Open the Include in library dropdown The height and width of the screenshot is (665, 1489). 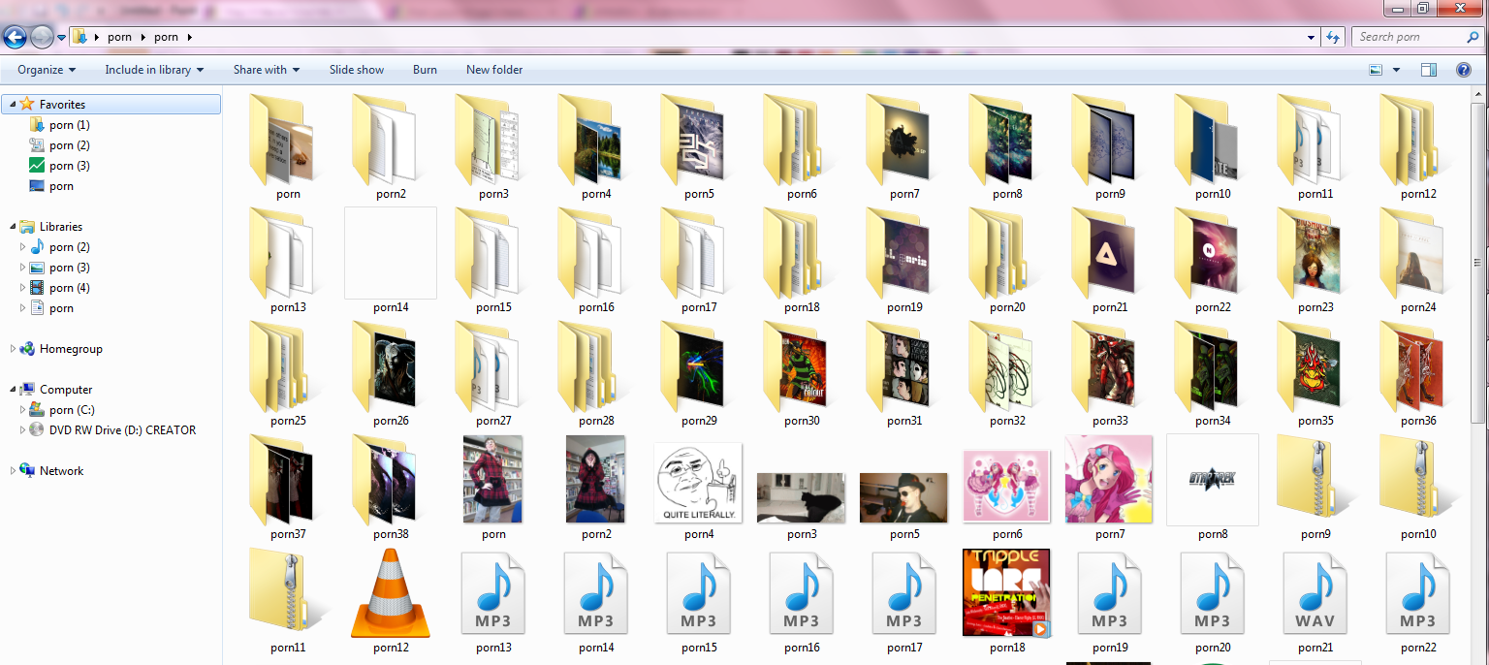tap(154, 70)
